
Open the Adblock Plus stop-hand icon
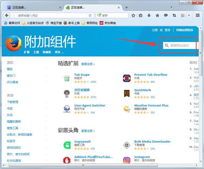tap(67, 160)
